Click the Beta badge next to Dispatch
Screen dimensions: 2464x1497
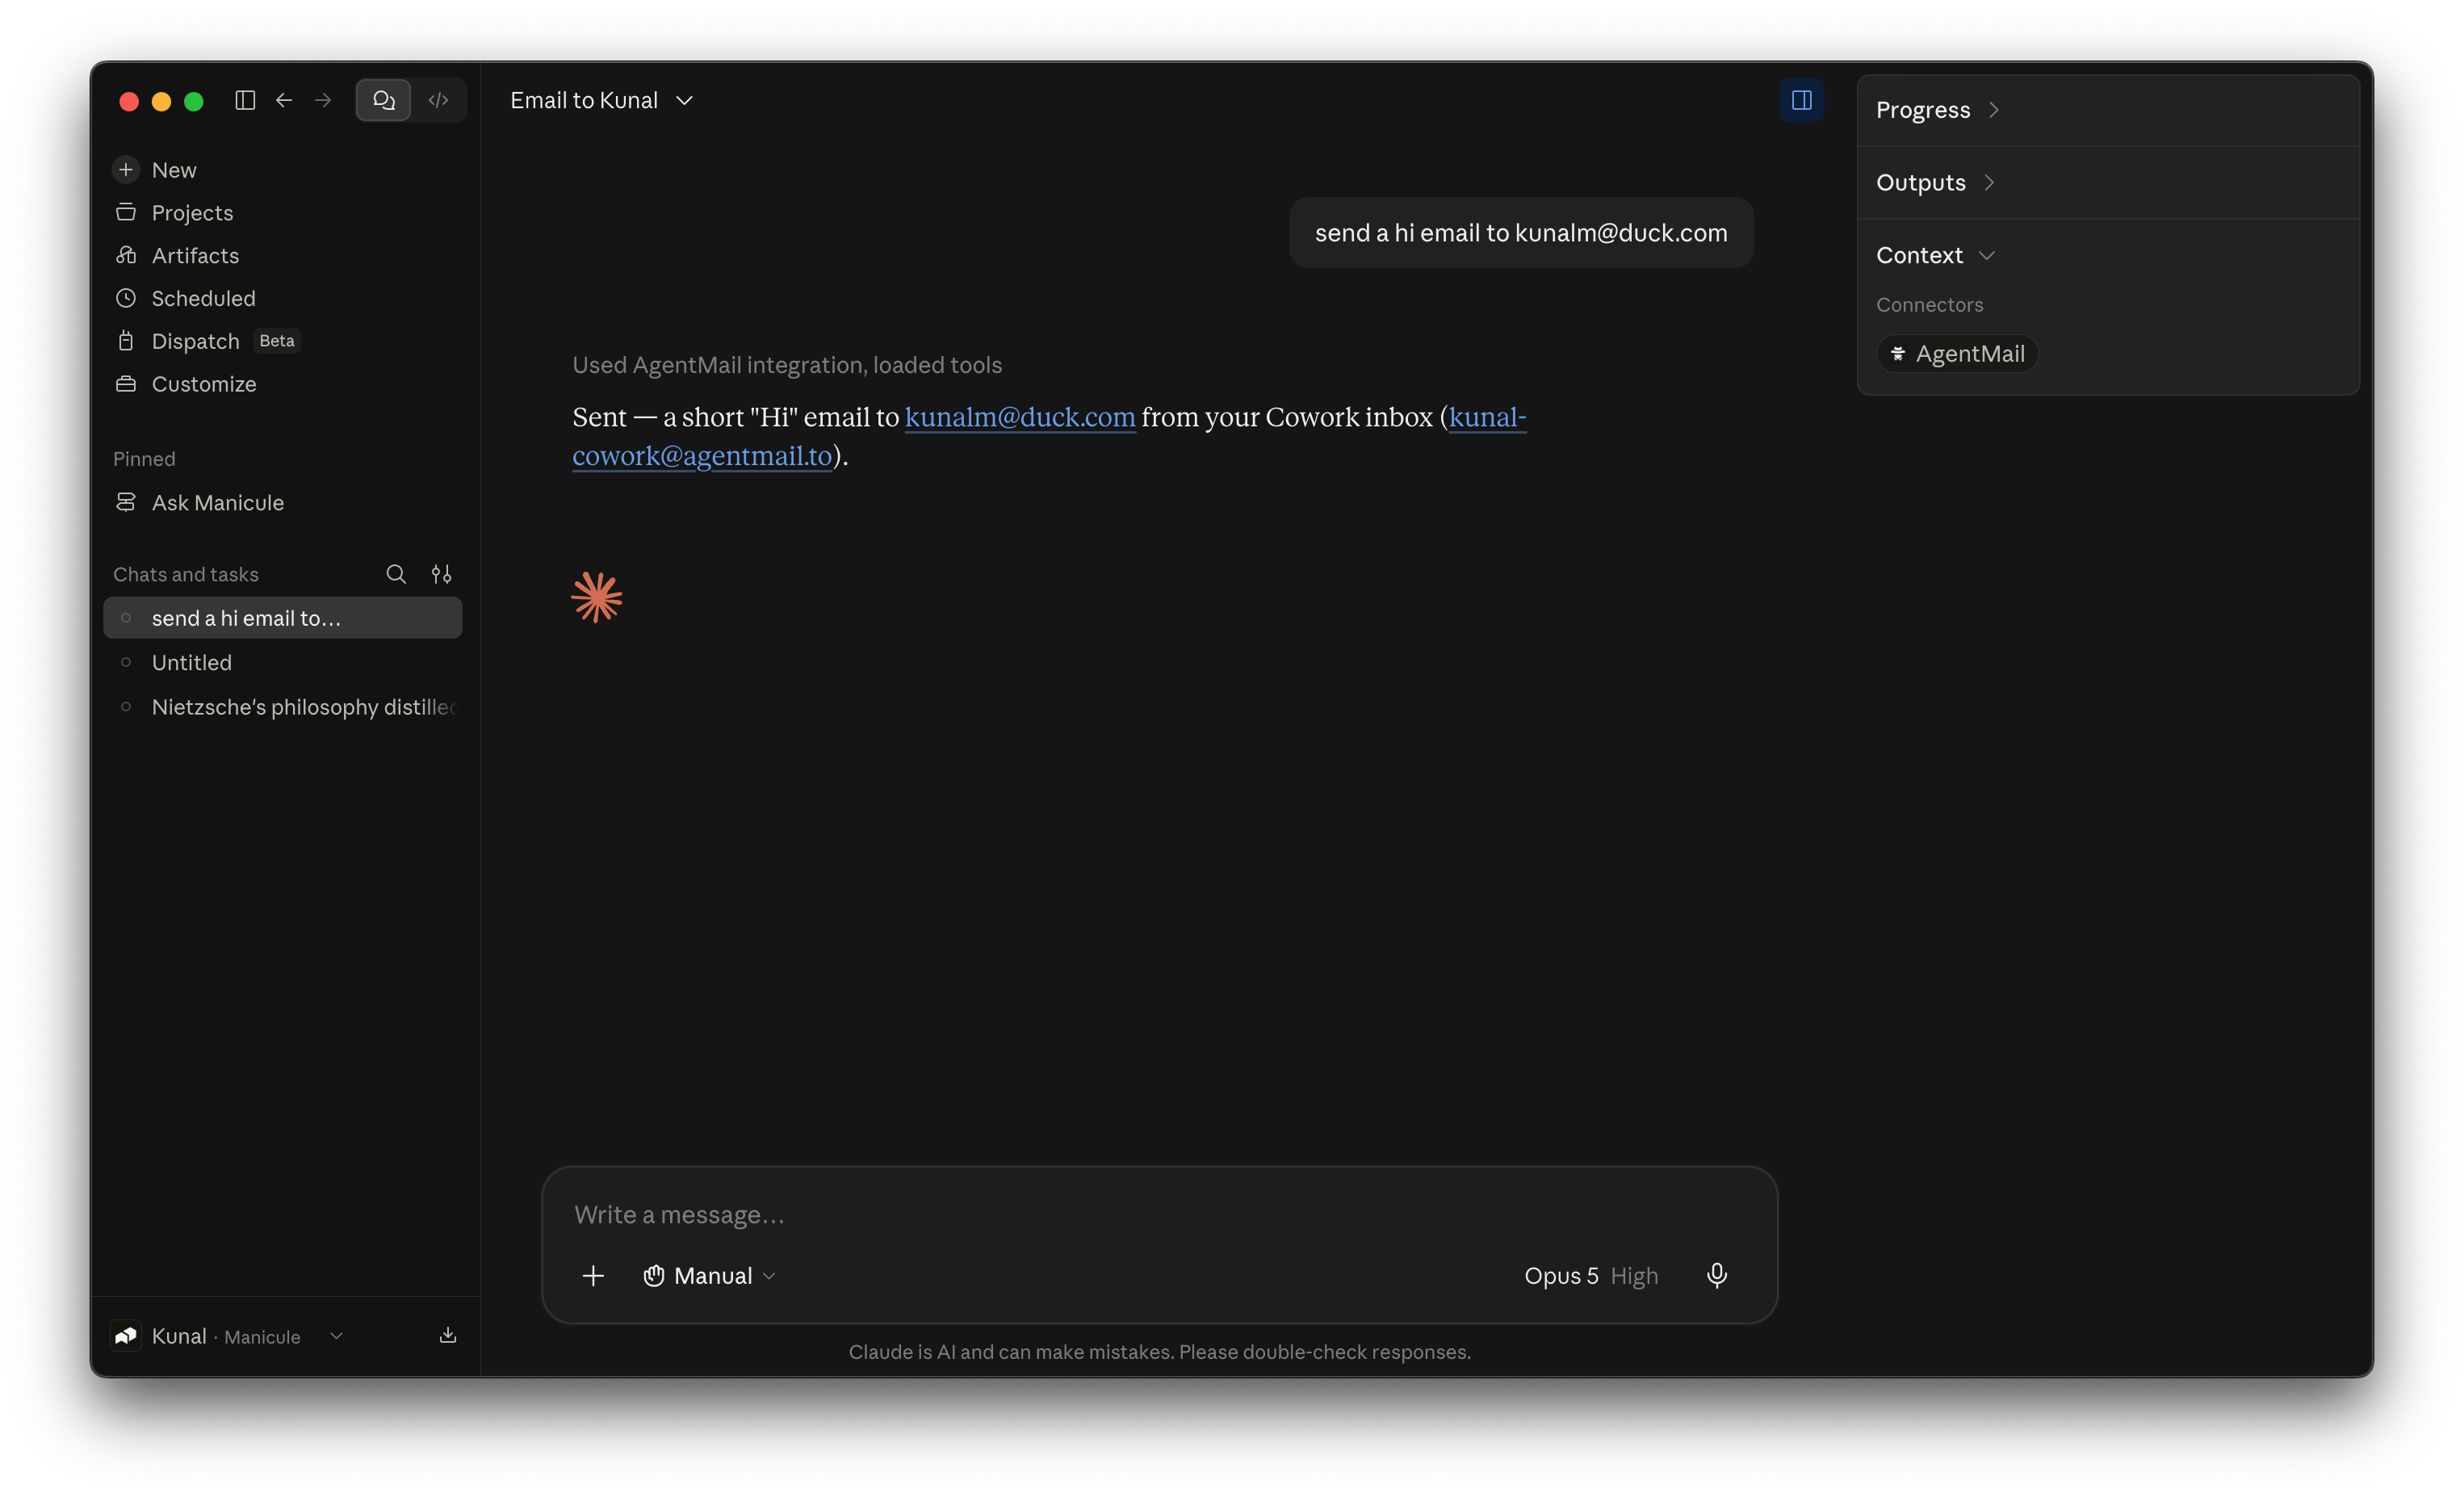pyautogui.click(x=276, y=341)
